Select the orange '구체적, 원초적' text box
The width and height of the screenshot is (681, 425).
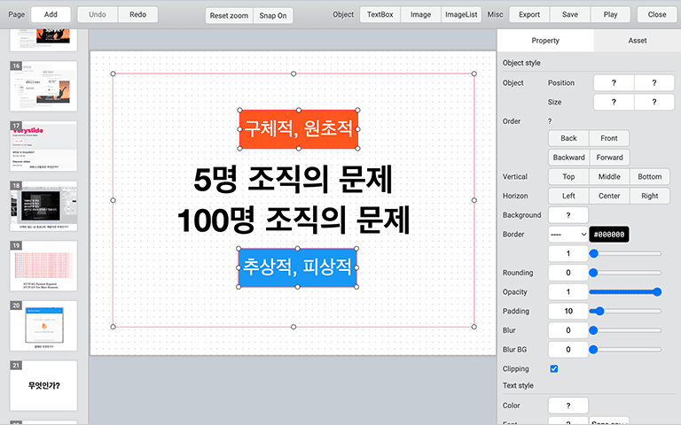299,129
